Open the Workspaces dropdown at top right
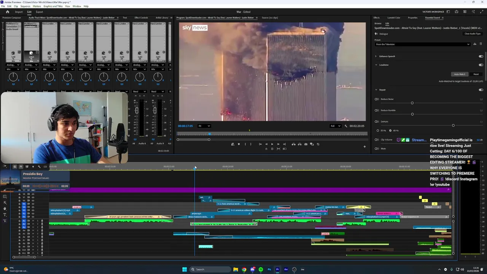The image size is (487, 274). (x=449, y=12)
